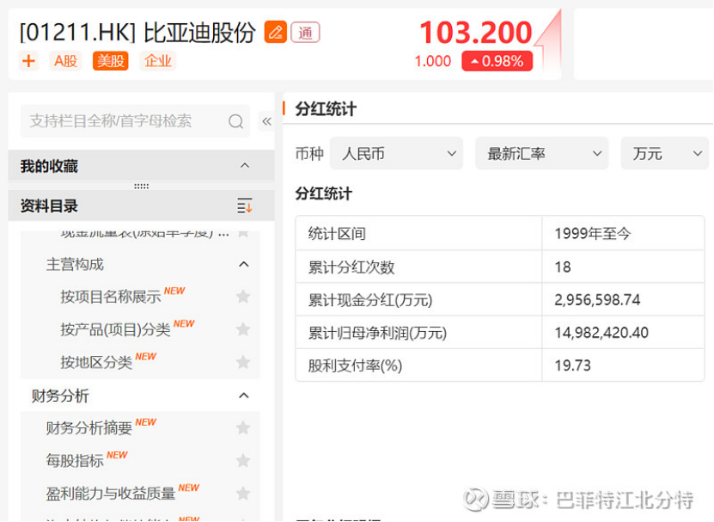The height and width of the screenshot is (522, 714).
Task: Favorite 财务分析摘要 with its star
Action: click(x=243, y=427)
